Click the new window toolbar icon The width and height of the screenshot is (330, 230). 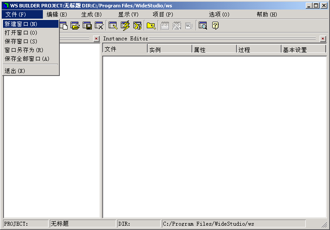point(64,26)
